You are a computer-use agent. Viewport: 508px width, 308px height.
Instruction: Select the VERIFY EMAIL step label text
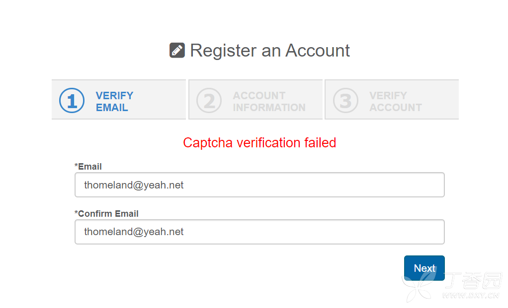coord(114,102)
